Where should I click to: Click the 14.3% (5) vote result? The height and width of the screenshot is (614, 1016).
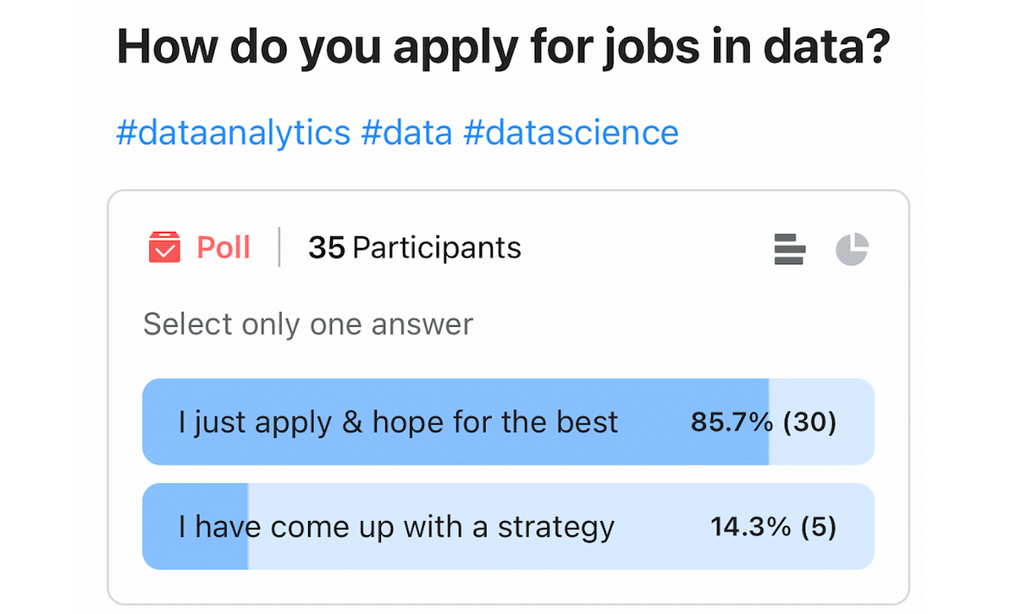click(773, 528)
